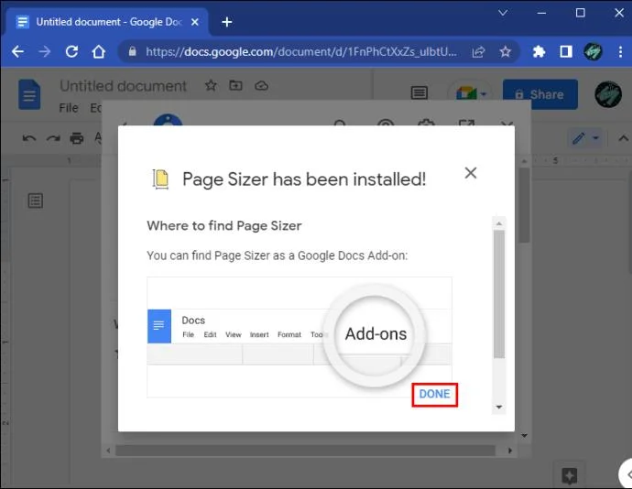Rename the Untitled document title
This screenshot has height=489, width=632.
coord(123,86)
